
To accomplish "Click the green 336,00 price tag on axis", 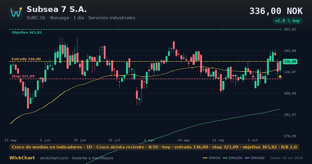I will (290, 62).
